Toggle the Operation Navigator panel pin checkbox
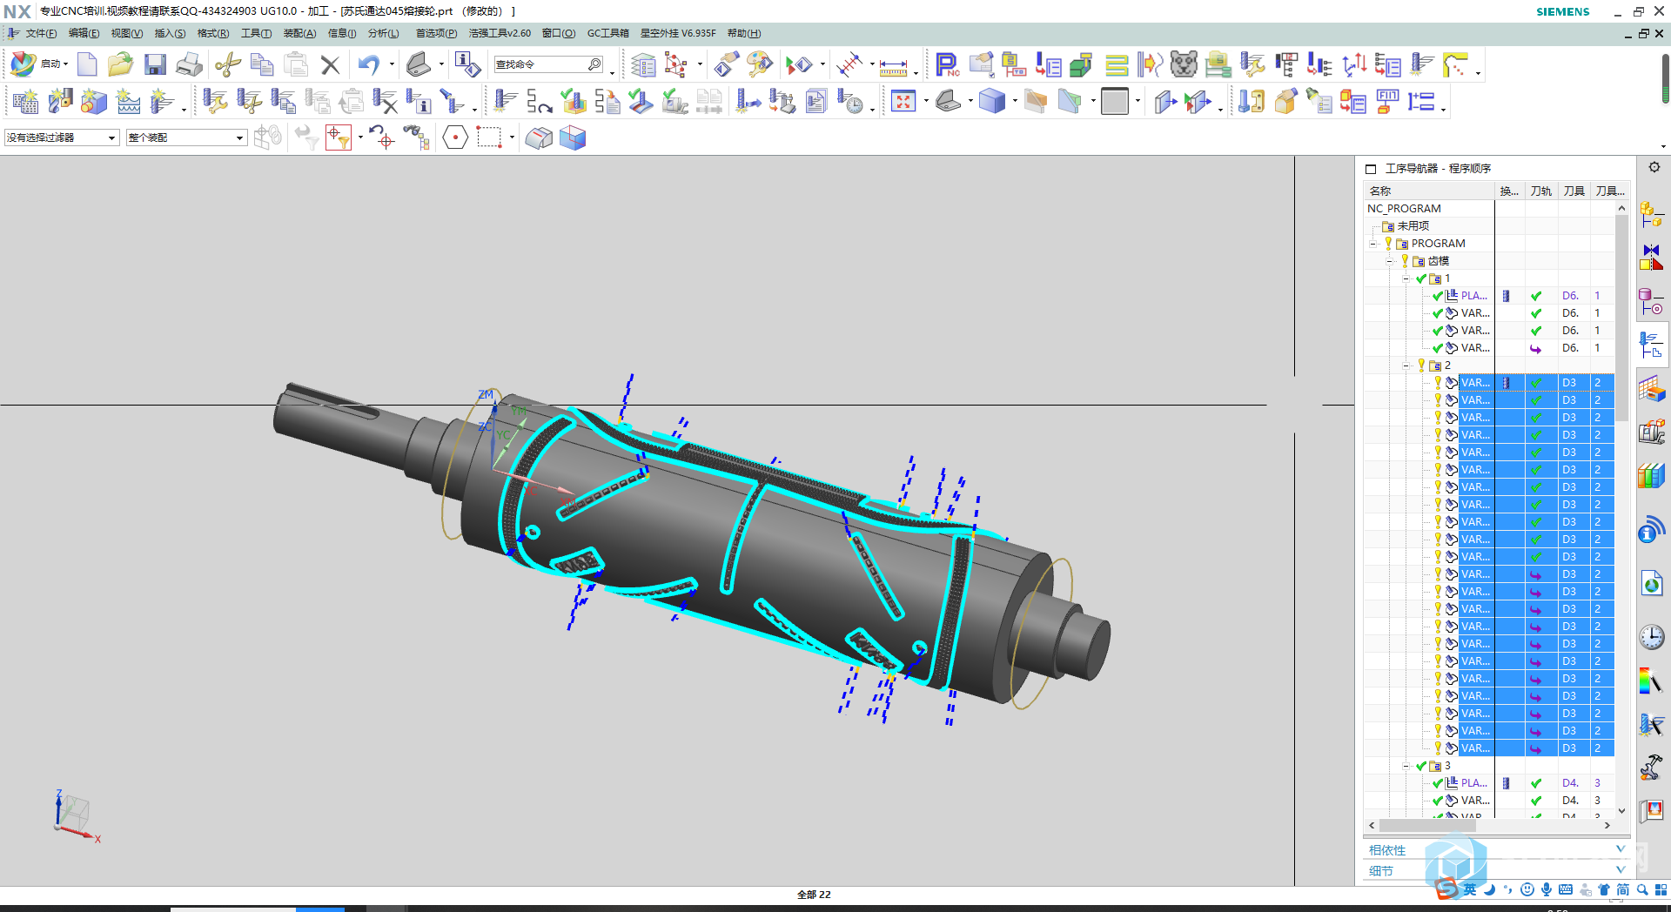Image resolution: width=1671 pixels, height=912 pixels. click(1371, 169)
